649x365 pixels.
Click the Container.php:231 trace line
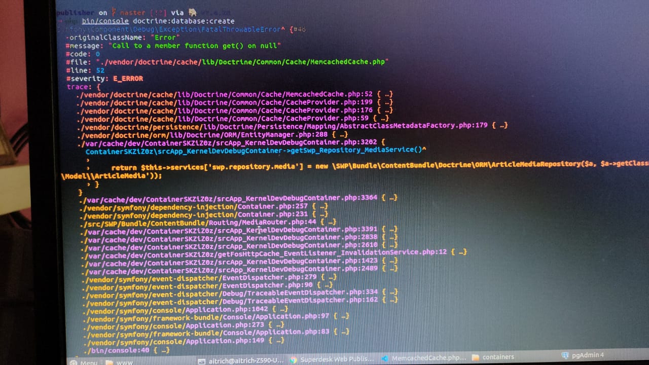[x=204, y=214]
